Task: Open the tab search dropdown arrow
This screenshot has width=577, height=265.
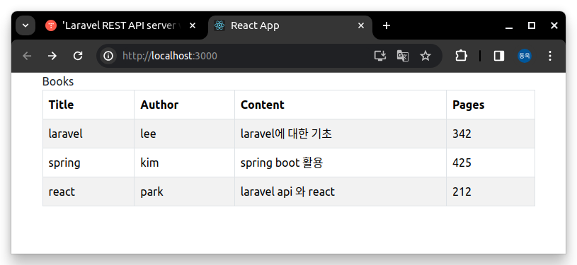Action: pos(25,25)
